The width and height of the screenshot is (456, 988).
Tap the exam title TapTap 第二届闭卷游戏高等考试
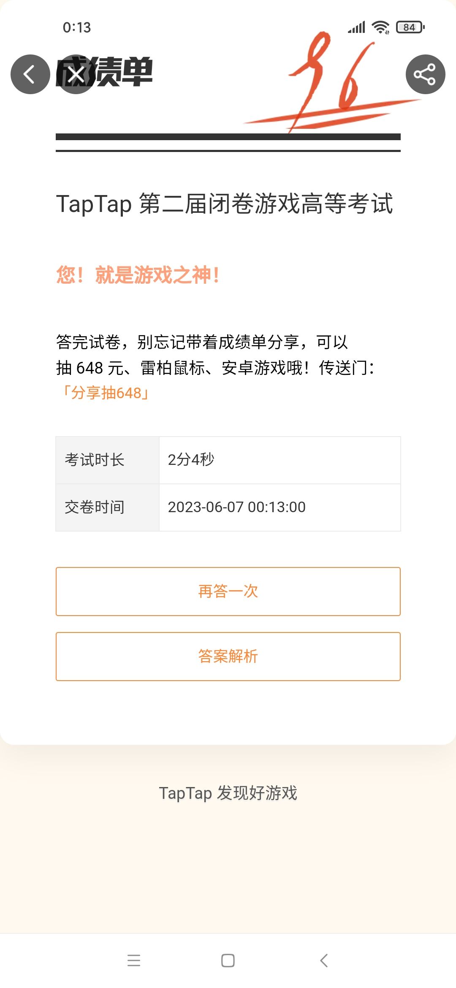click(225, 204)
